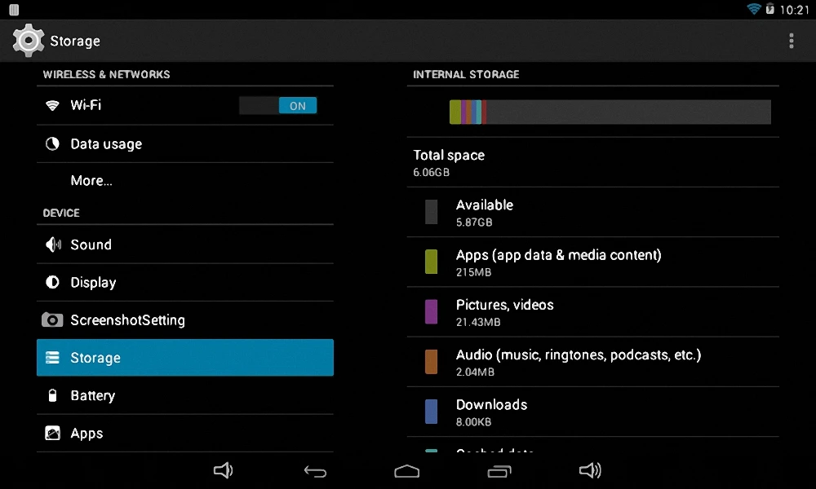Open Data usage settings

[x=185, y=144]
